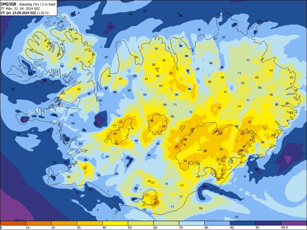
Task: Click the humidity value '23' near the southern glacier
Action: pos(156,203)
